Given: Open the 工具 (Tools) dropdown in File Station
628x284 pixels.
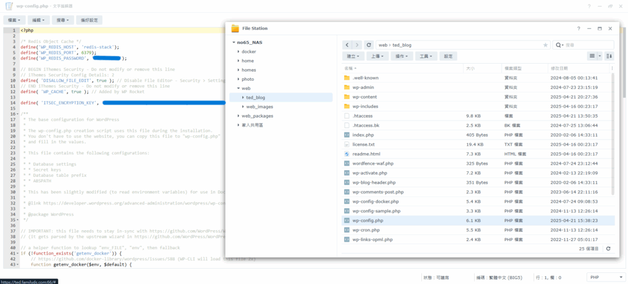Looking at the screenshot, I should tap(425, 56).
